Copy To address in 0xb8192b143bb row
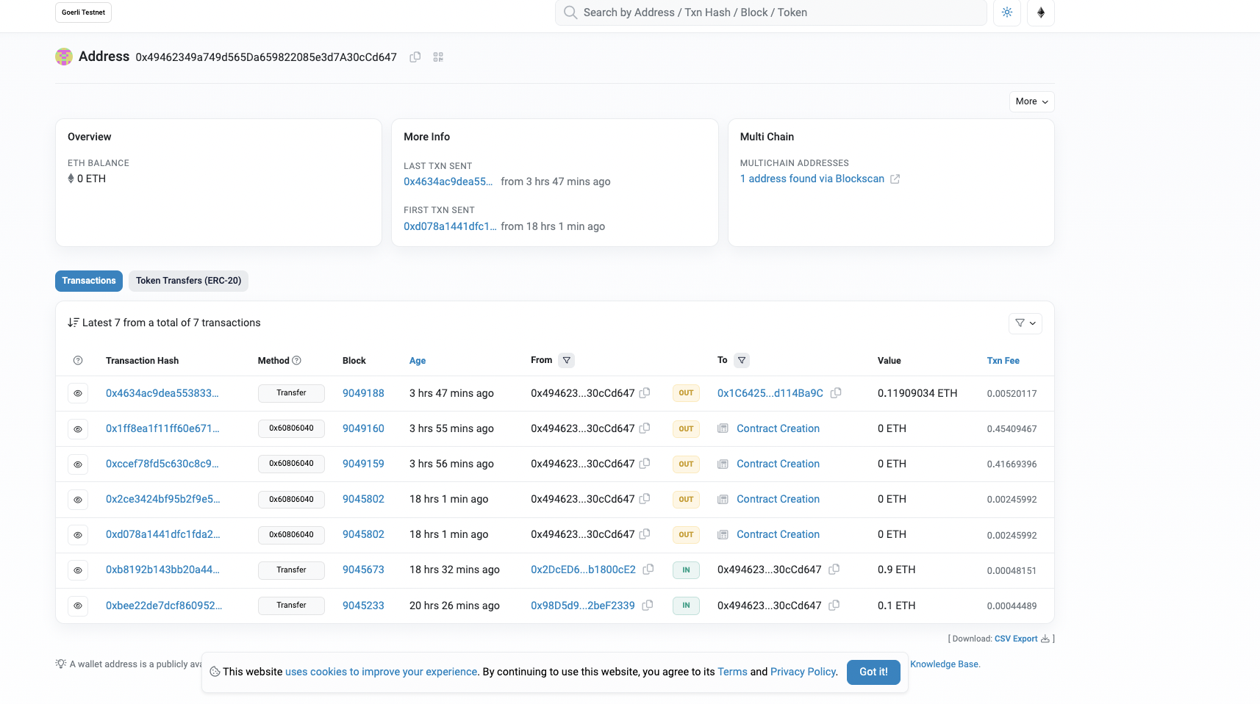 click(834, 570)
